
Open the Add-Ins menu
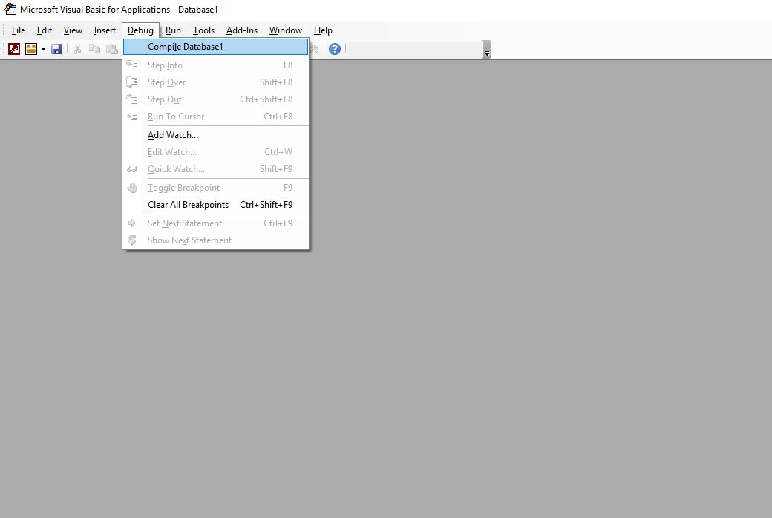coord(242,30)
